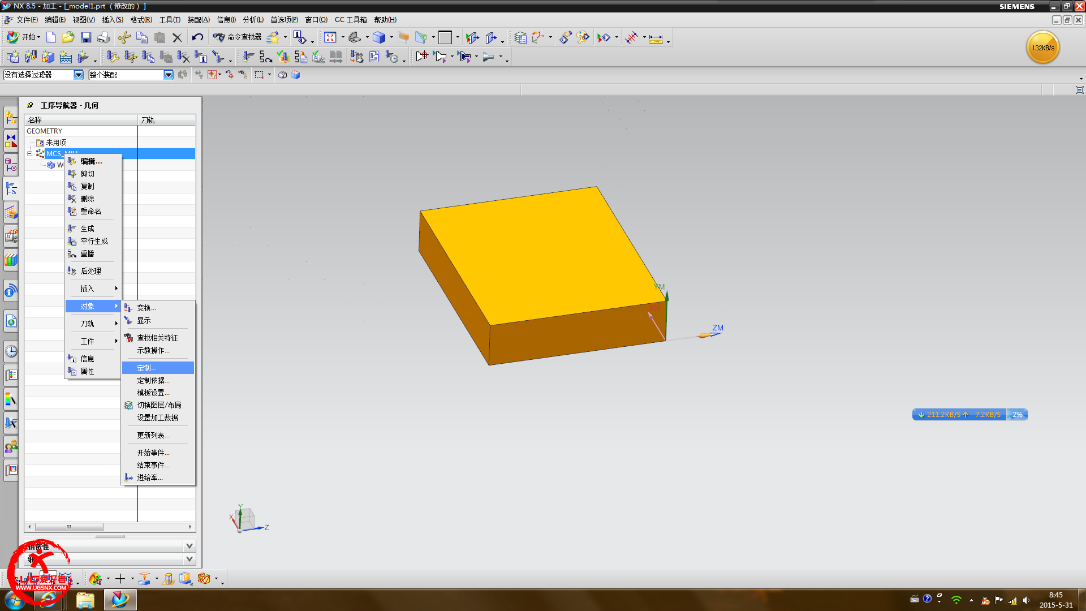Open the Roles sidebar tab
The width and height of the screenshot is (1086, 611).
pyautogui.click(x=11, y=447)
